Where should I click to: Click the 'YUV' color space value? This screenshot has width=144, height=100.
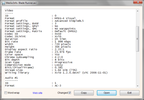coord(57,54)
